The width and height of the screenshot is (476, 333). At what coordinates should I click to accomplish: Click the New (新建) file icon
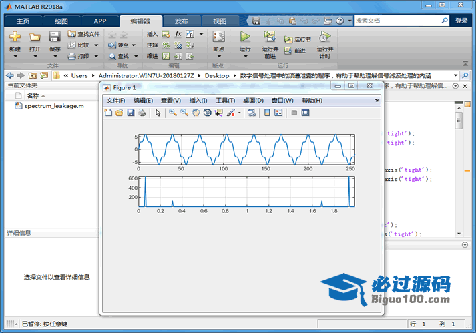pyautogui.click(x=15, y=37)
